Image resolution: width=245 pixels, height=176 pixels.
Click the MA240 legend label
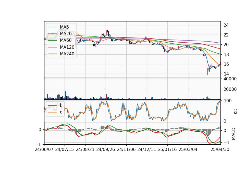(x=67, y=54)
